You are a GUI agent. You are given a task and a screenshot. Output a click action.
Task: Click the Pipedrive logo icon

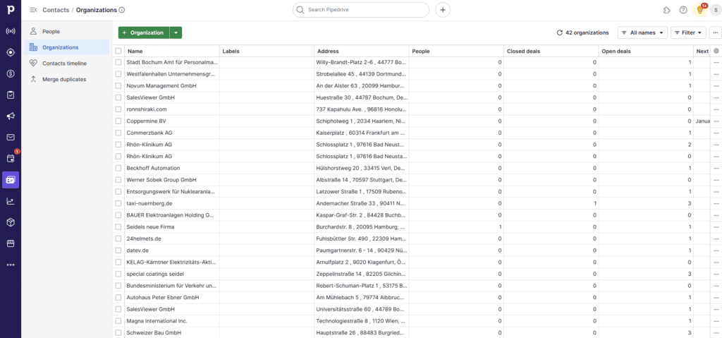10,10
